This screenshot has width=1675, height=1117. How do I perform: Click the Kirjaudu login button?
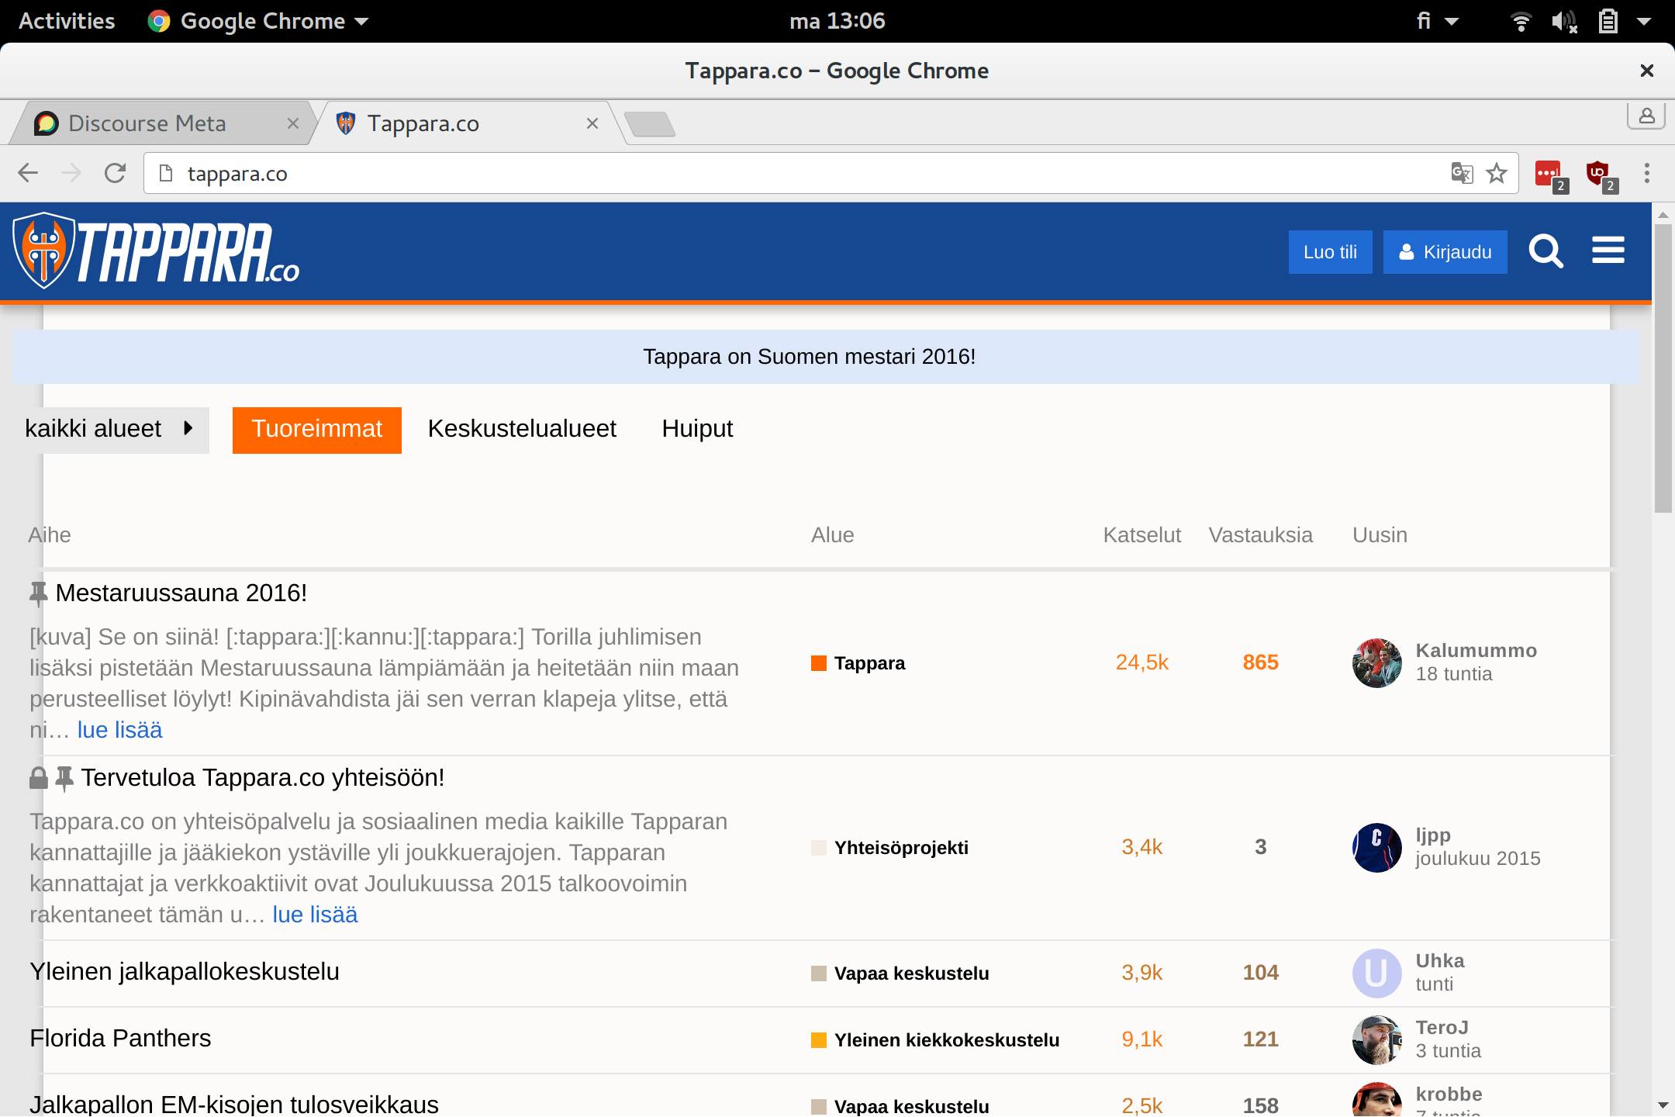tap(1445, 252)
